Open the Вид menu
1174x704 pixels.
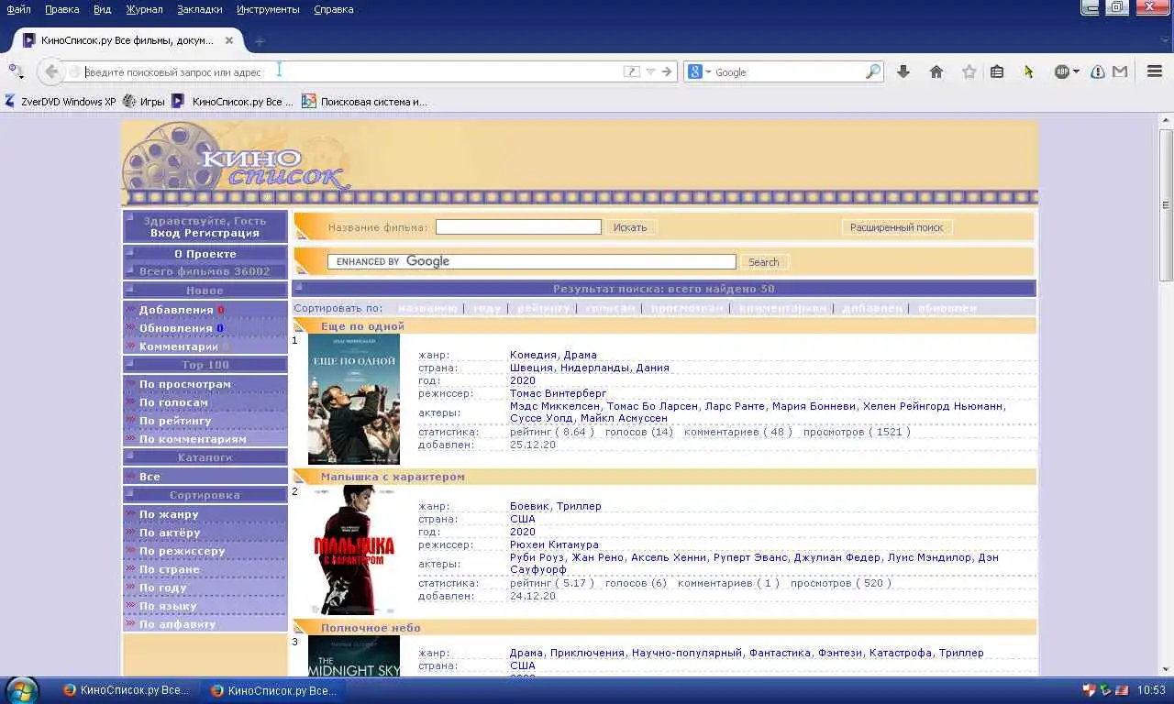(x=102, y=9)
